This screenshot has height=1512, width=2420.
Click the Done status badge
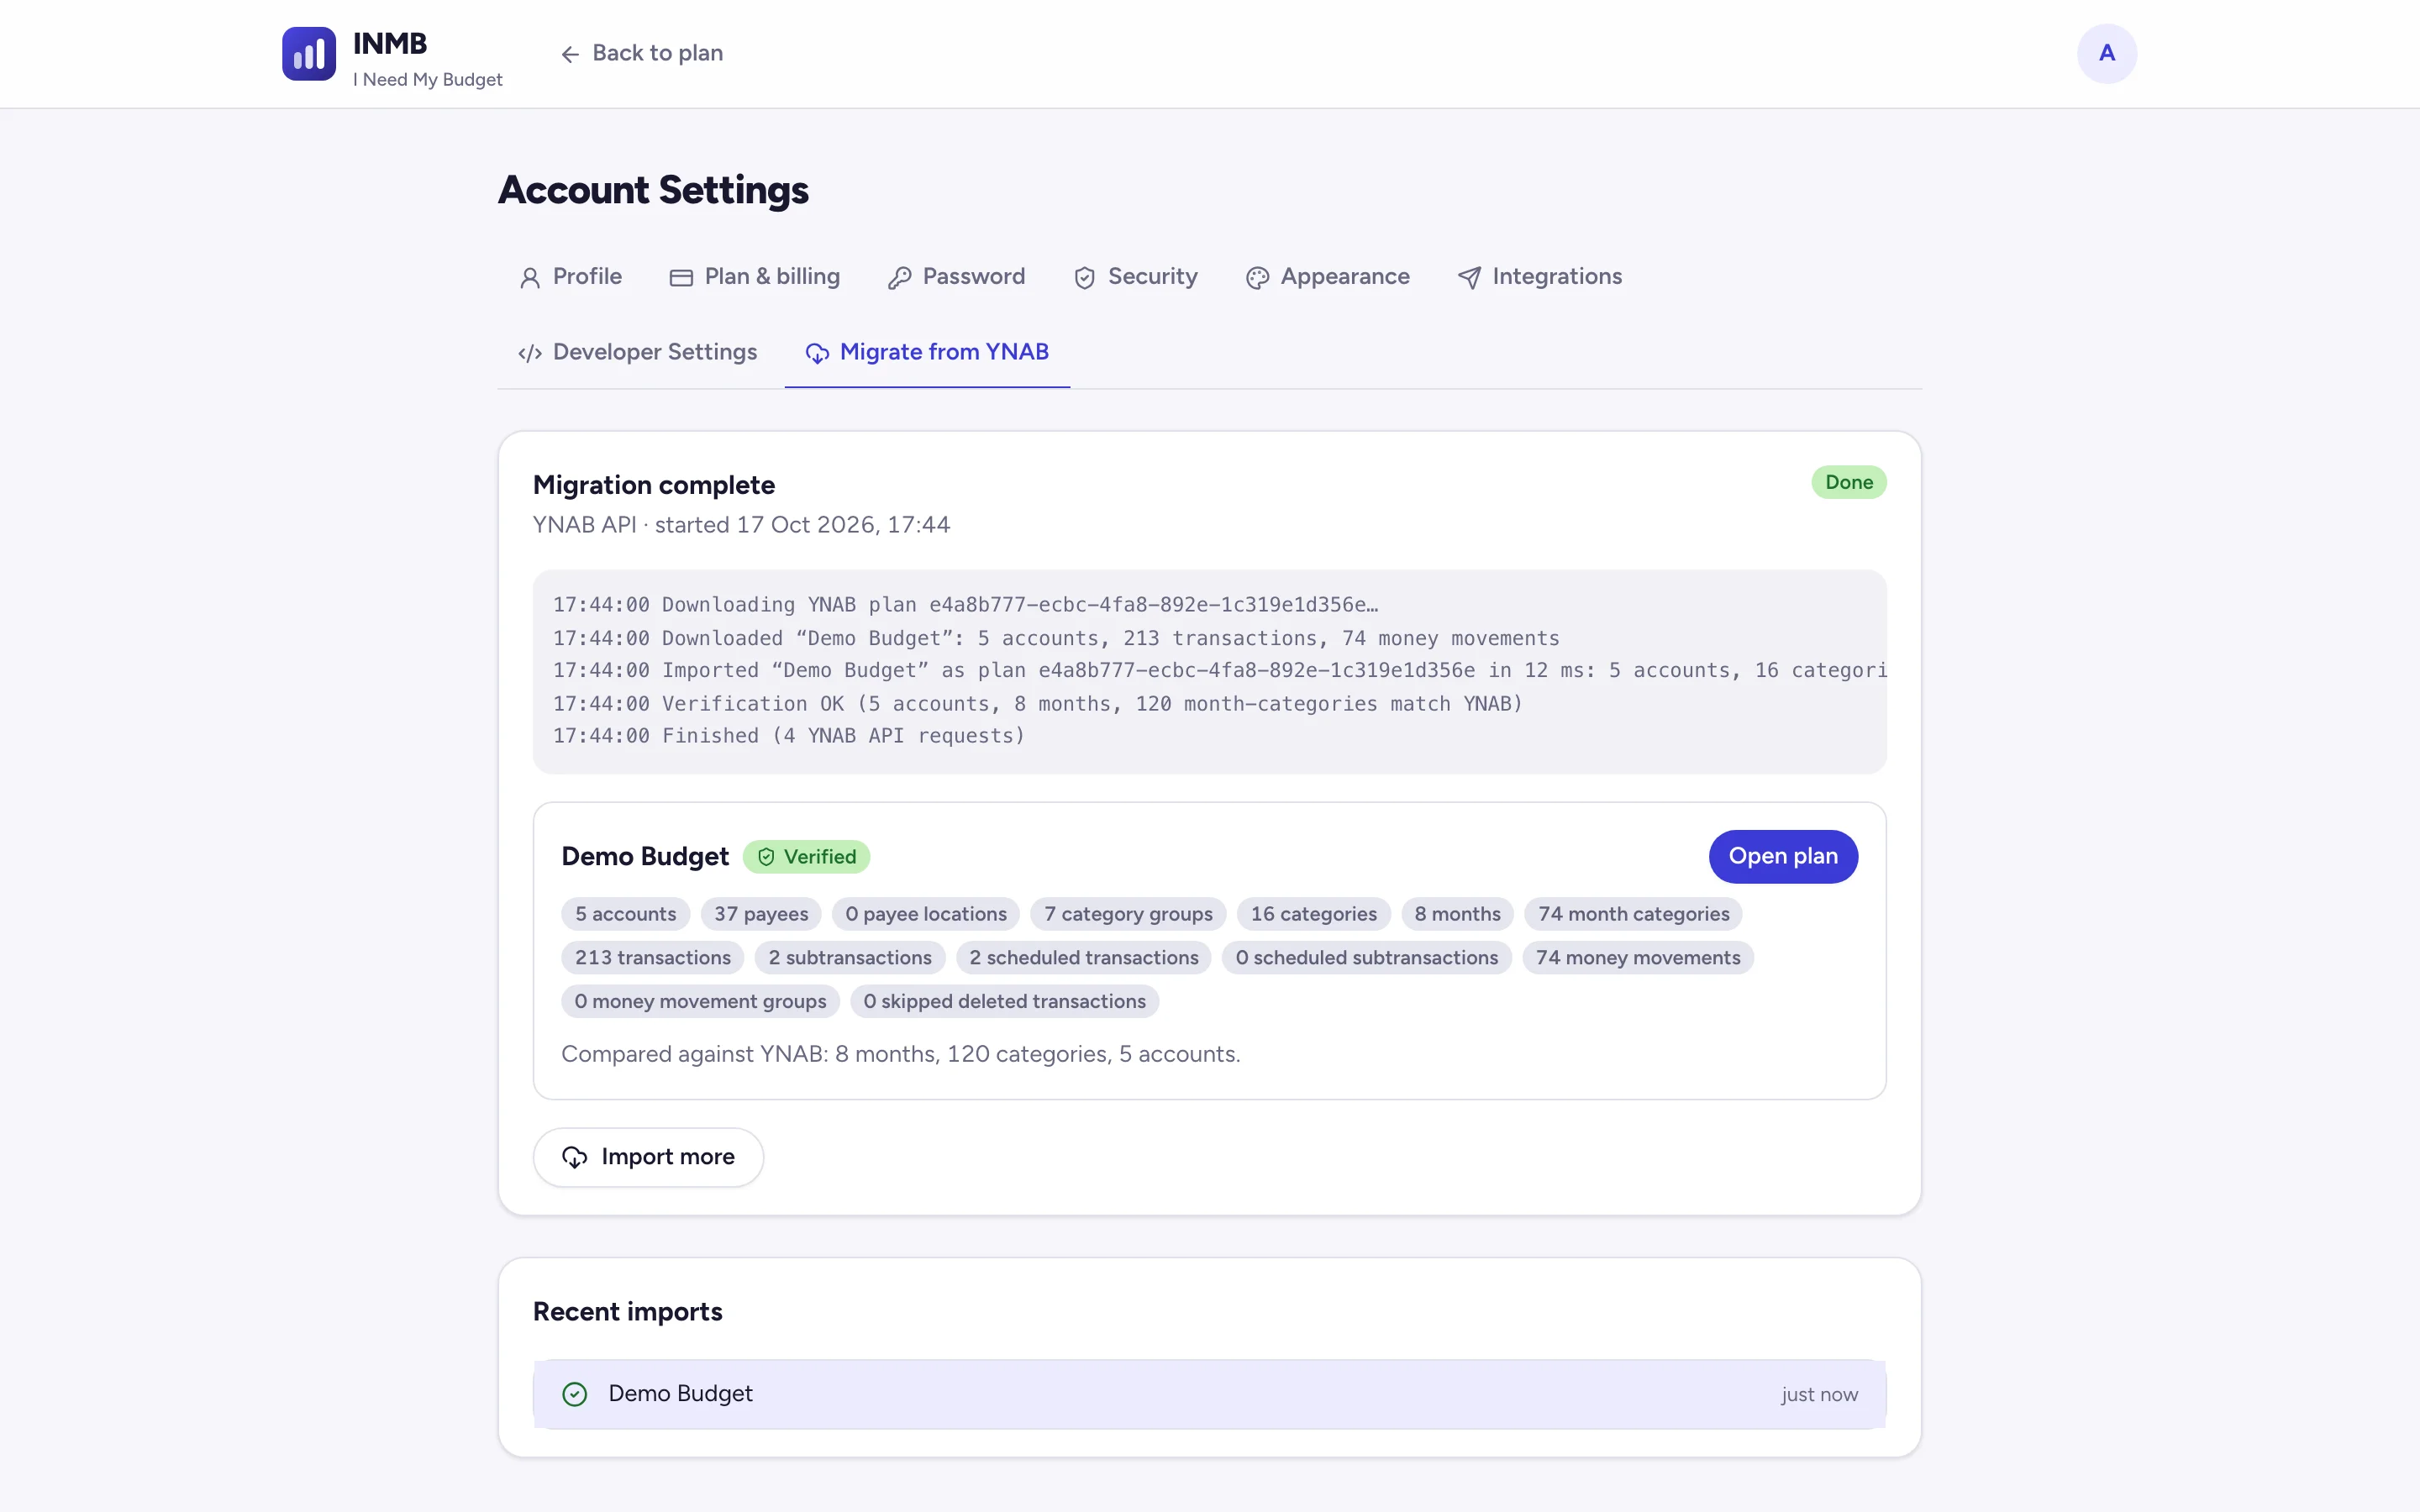click(x=1848, y=482)
